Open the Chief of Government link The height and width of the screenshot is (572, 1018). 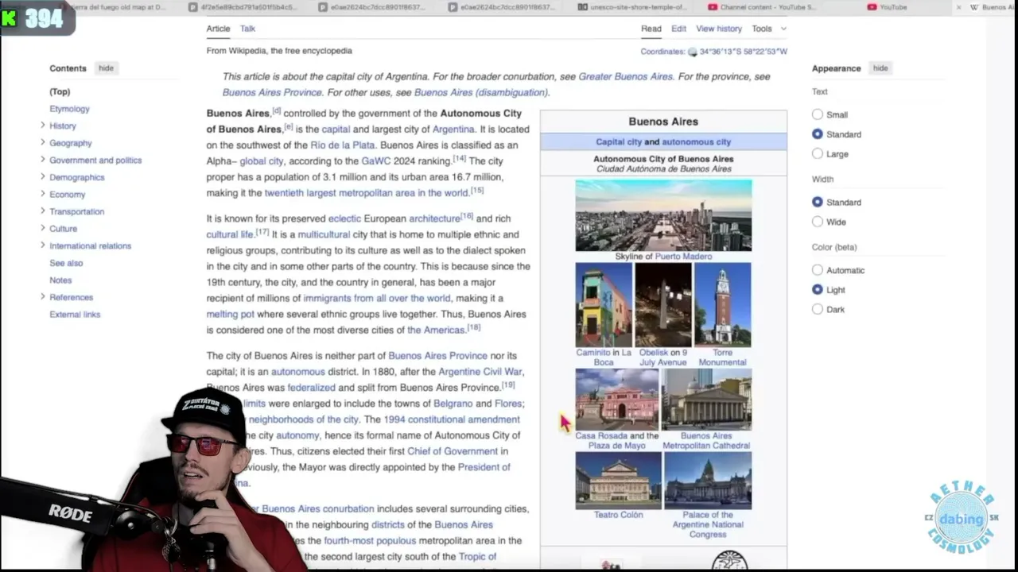pyautogui.click(x=453, y=451)
